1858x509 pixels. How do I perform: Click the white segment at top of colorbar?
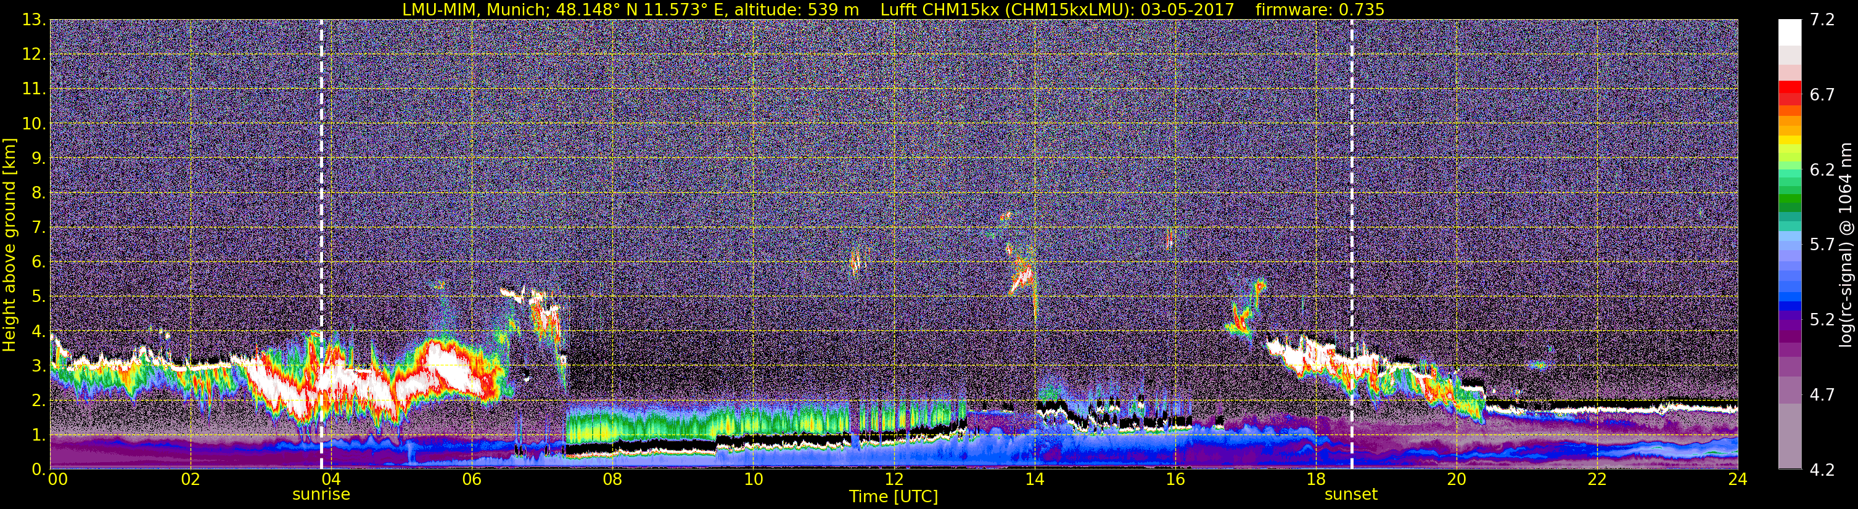[1790, 33]
